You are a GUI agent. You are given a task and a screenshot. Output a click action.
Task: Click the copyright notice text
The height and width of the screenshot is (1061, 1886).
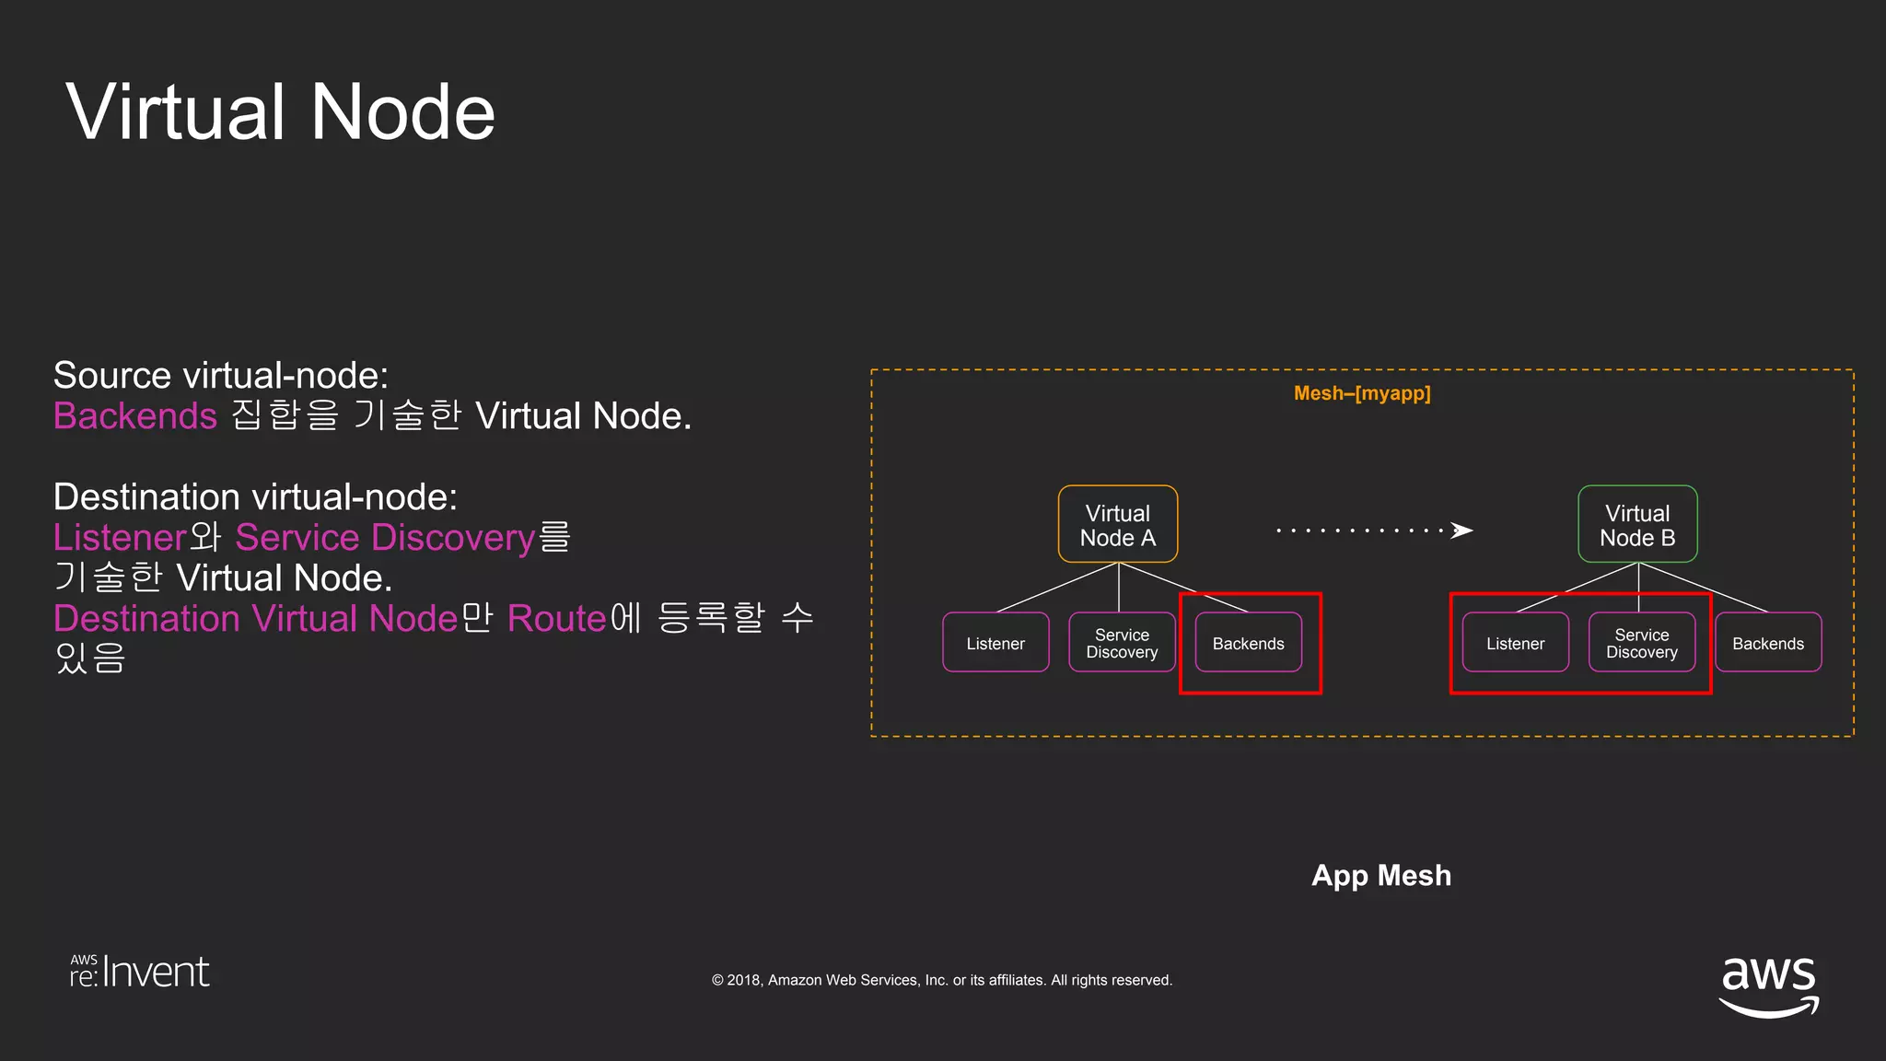(x=941, y=980)
